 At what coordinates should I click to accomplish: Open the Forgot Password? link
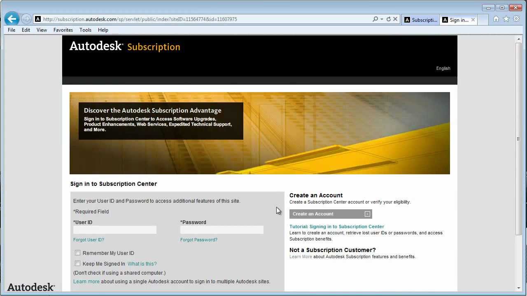click(199, 240)
